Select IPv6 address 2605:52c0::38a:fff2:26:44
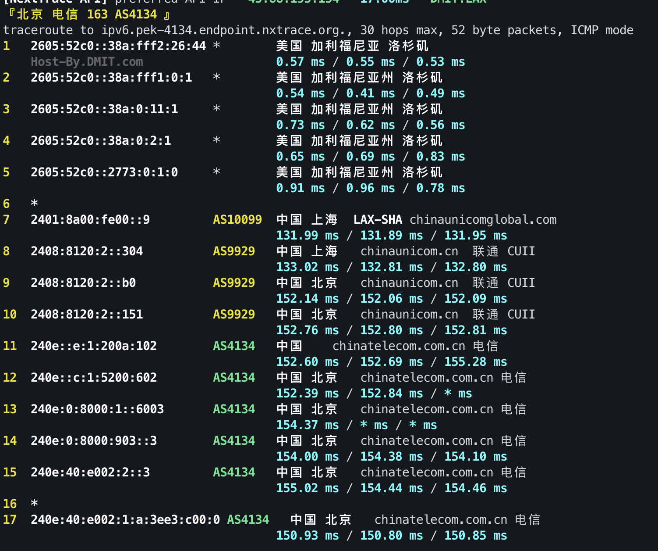 (x=118, y=46)
